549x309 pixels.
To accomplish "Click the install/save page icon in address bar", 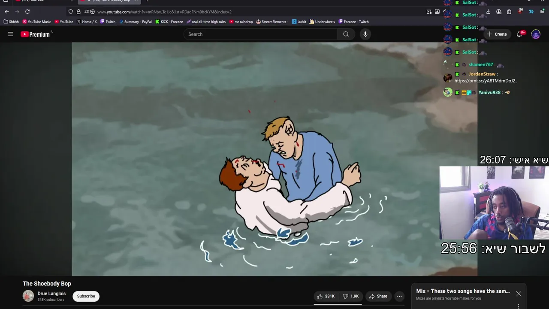I will (x=437, y=12).
